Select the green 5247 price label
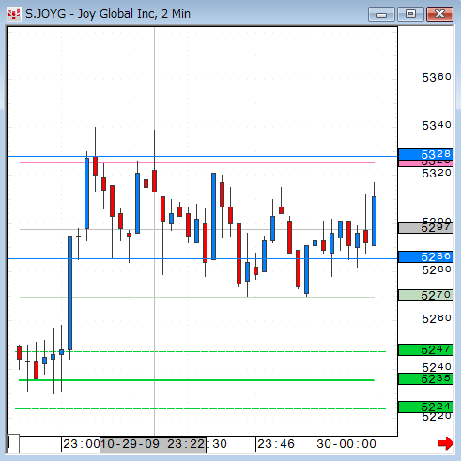 click(x=425, y=349)
